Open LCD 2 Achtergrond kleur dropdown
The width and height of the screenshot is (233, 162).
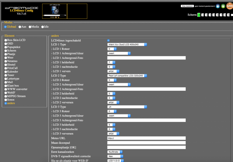click(119, 85)
